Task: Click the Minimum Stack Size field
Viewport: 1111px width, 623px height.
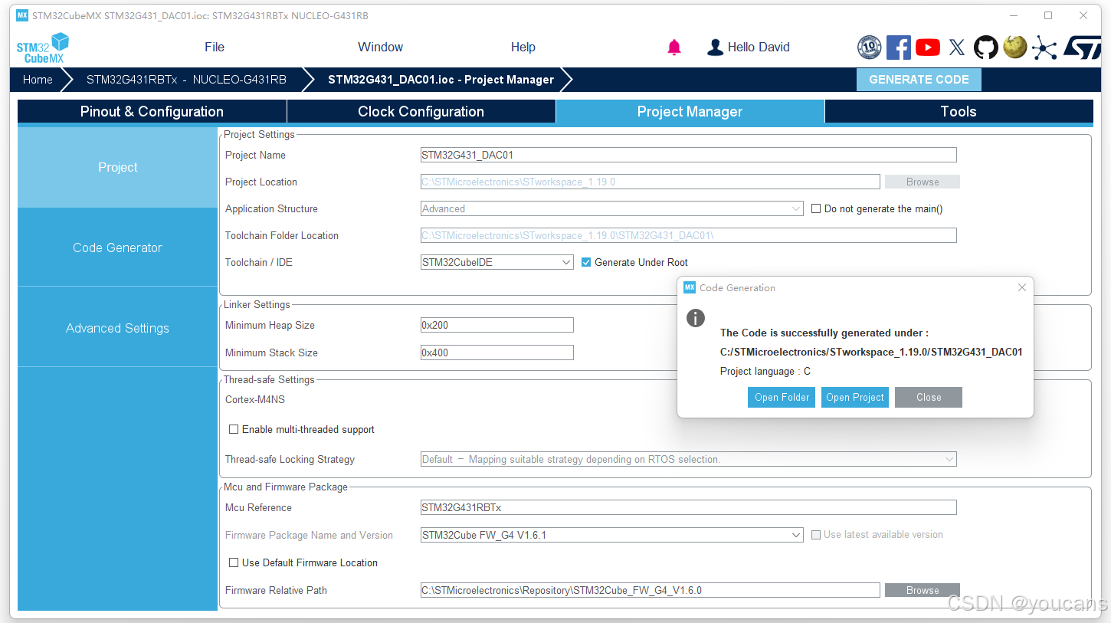Action: [x=497, y=352]
